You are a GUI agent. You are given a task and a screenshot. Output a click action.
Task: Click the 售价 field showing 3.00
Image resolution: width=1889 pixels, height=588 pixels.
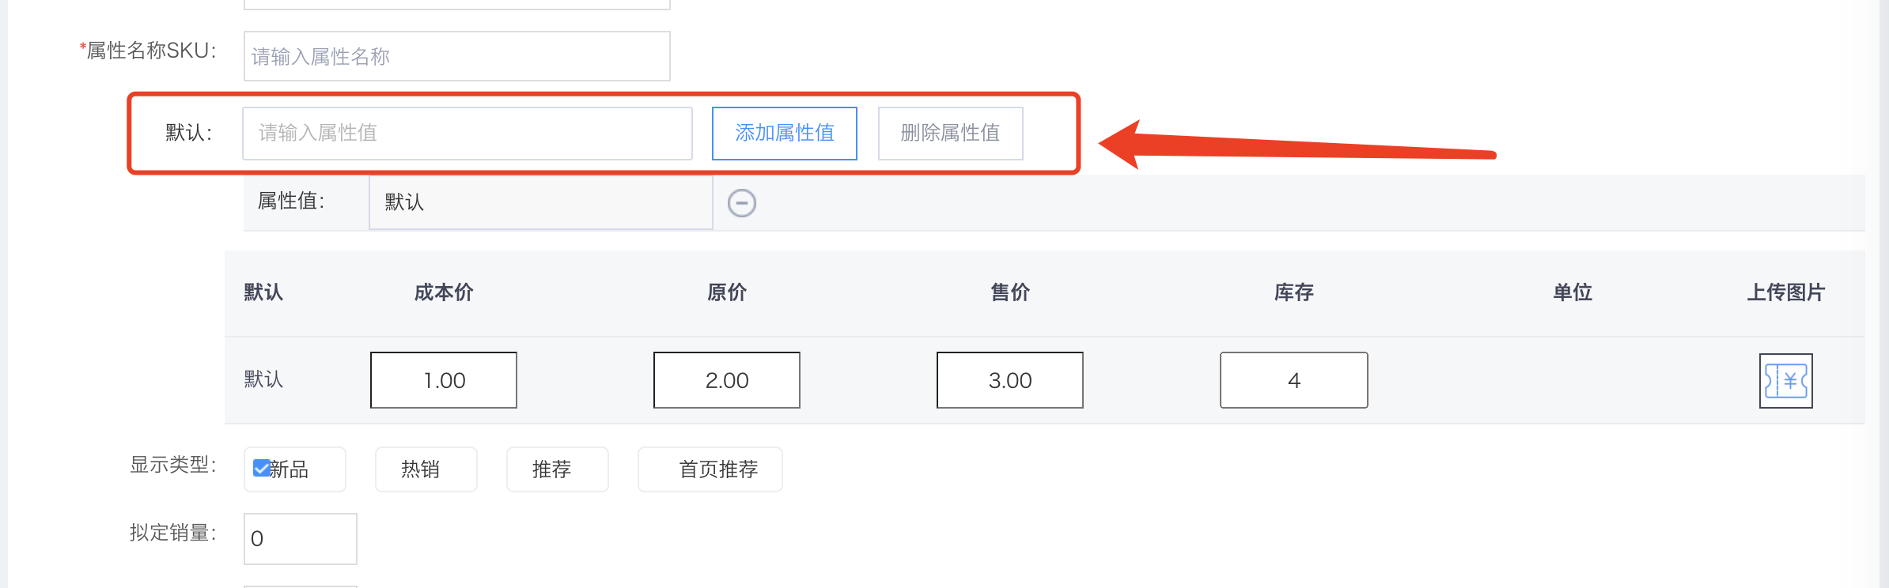click(1010, 380)
